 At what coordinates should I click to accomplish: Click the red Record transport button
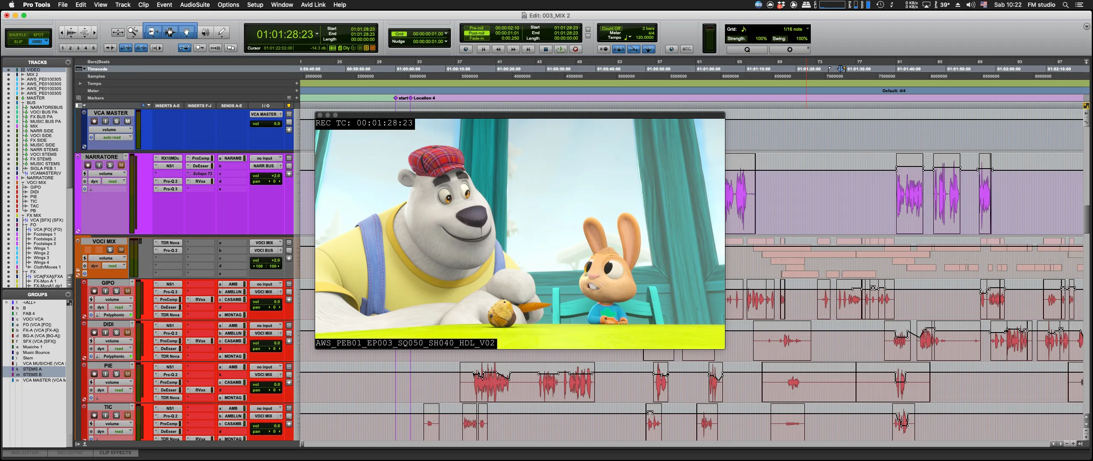point(576,49)
